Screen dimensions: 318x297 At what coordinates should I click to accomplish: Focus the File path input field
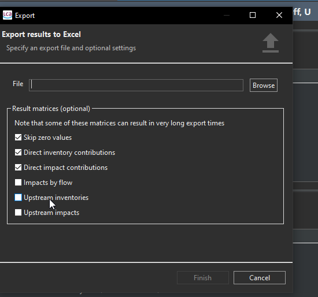[136, 85]
